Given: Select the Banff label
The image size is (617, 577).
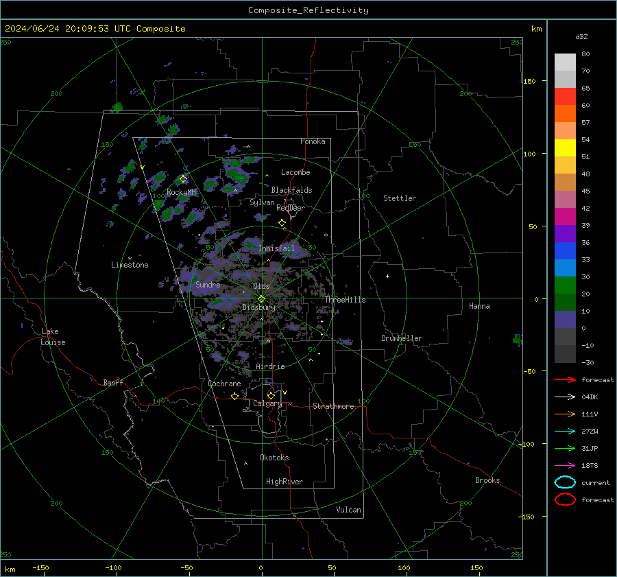Looking at the screenshot, I should pyautogui.click(x=113, y=382).
